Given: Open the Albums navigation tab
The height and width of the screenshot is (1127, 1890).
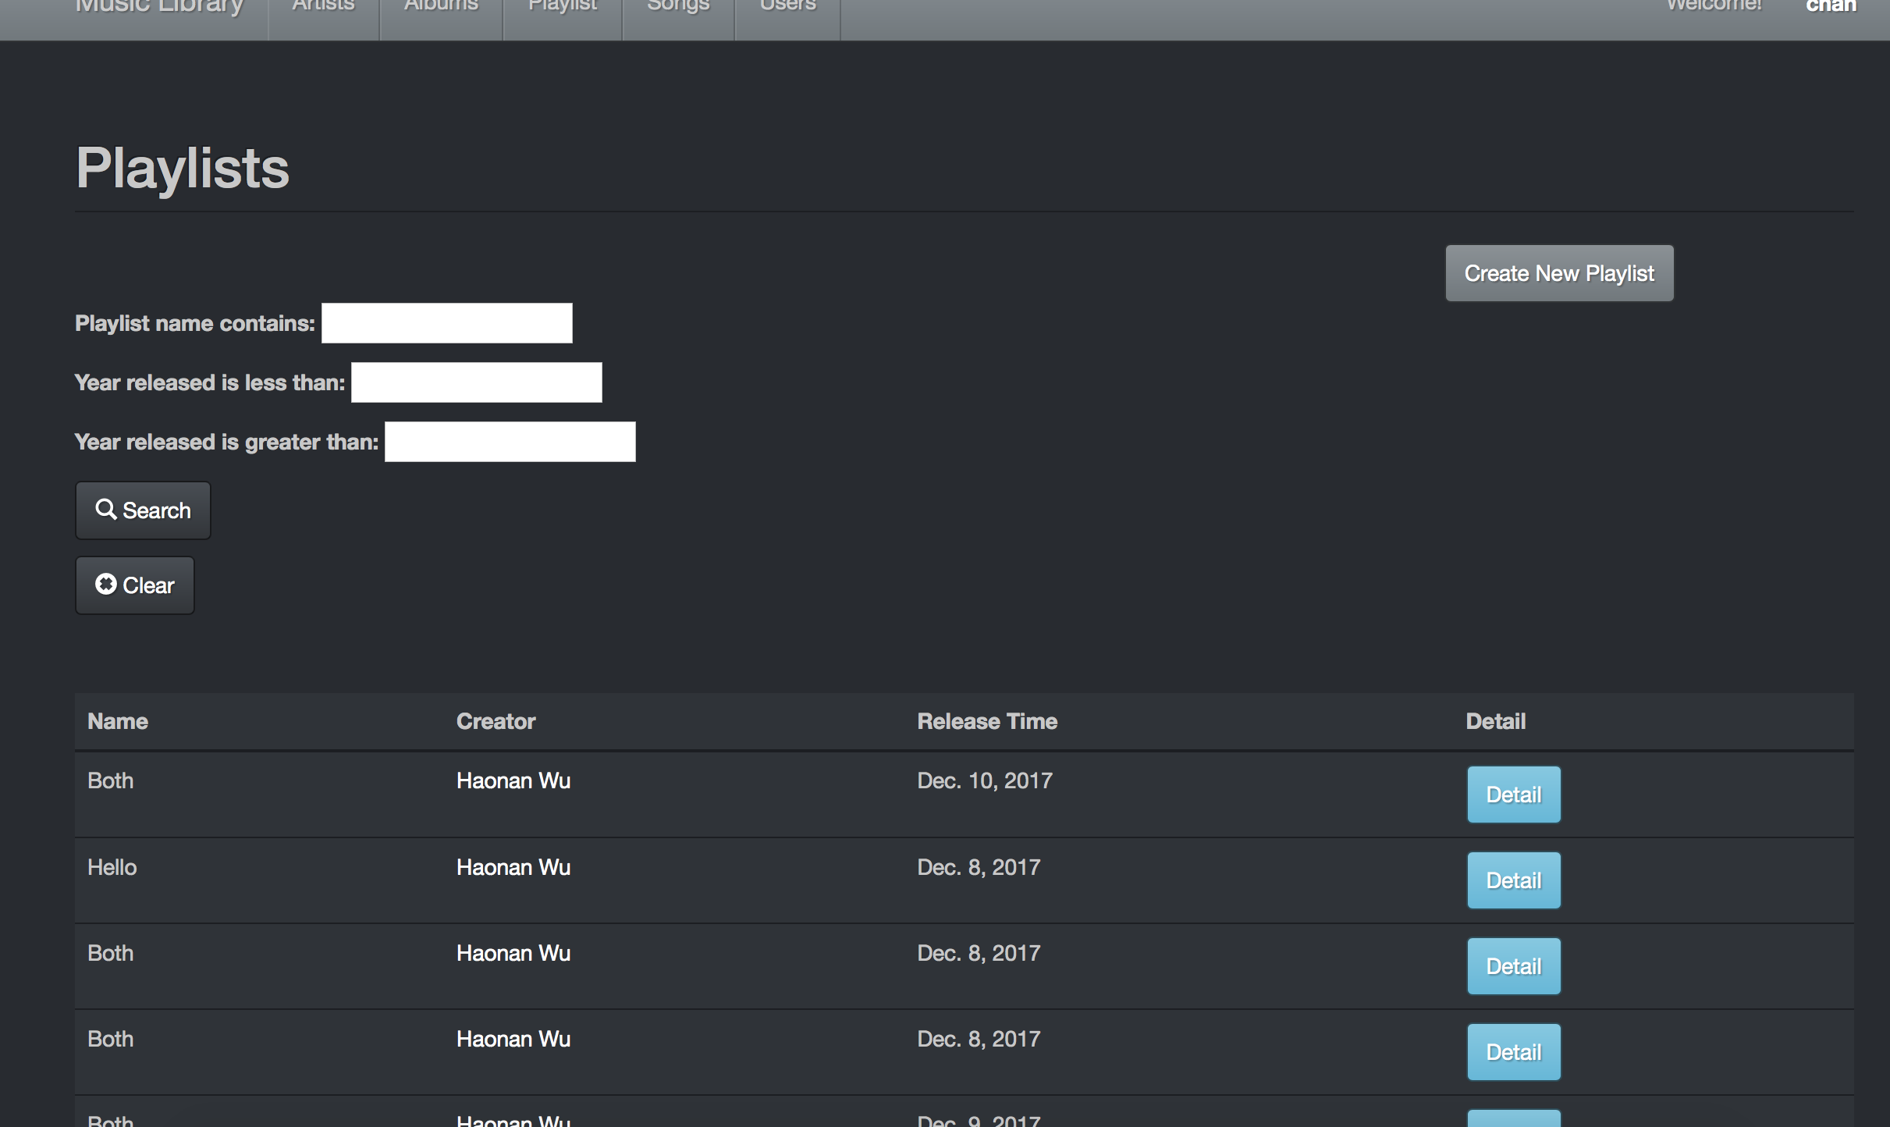Looking at the screenshot, I should coord(441,6).
